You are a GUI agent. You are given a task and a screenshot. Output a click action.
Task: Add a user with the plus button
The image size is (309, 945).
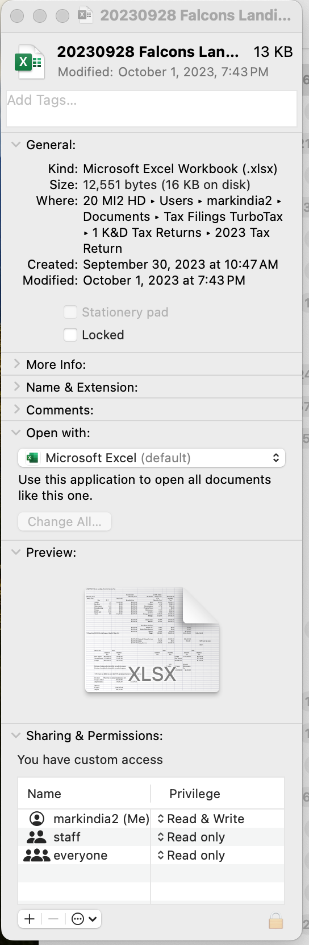(x=30, y=919)
